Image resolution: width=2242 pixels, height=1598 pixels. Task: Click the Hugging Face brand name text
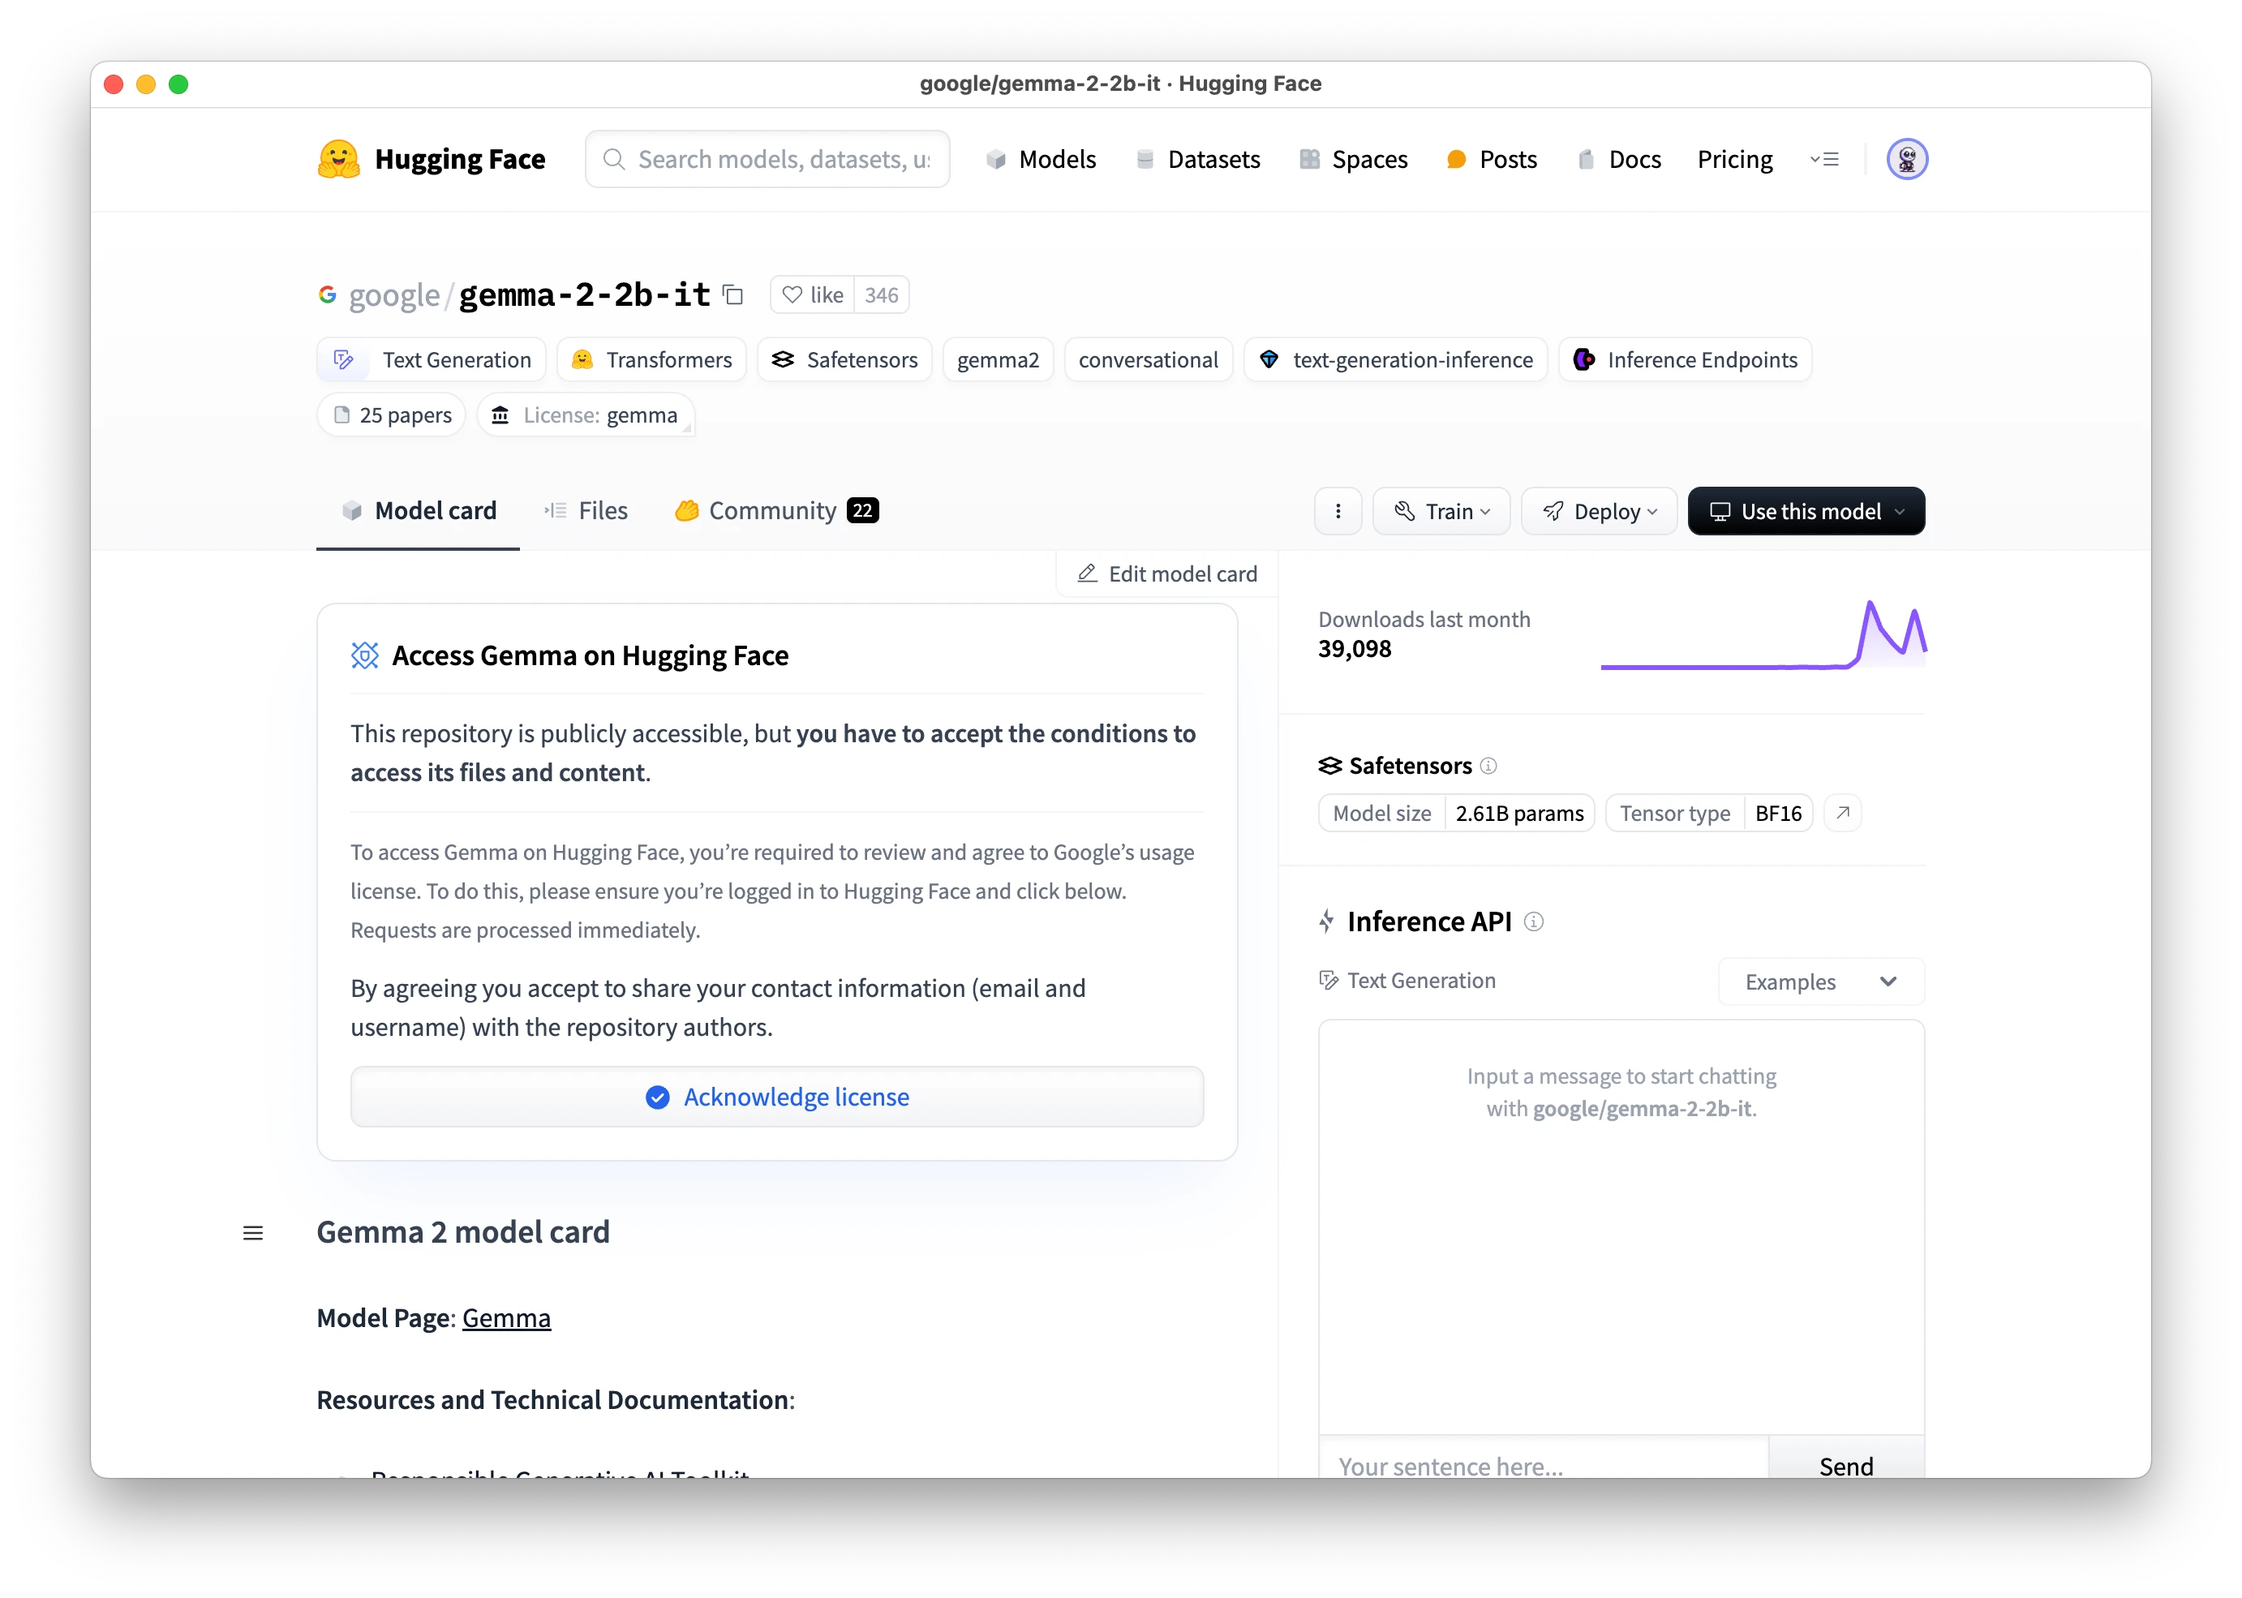pyautogui.click(x=459, y=158)
